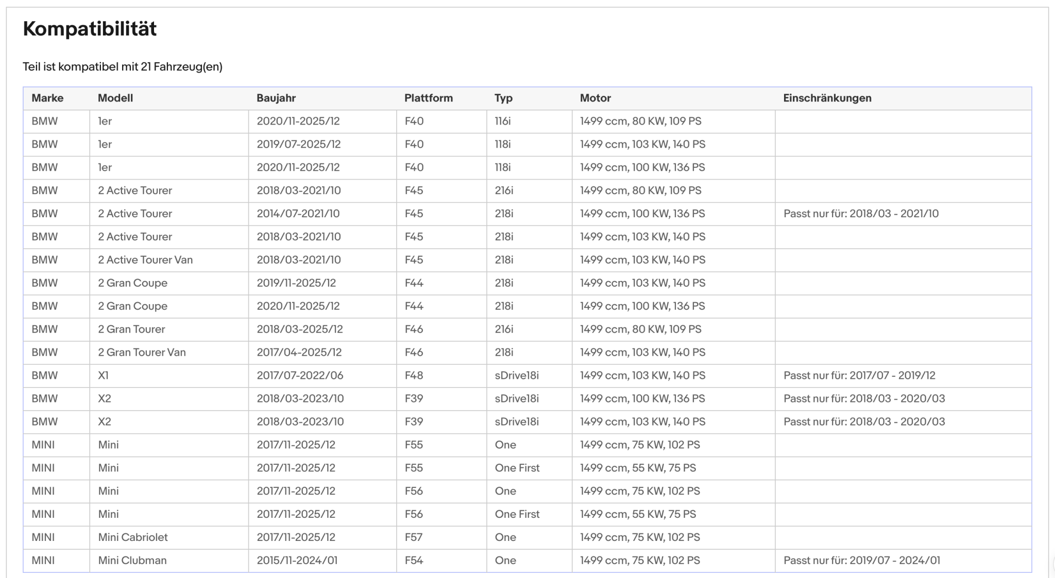Click restriction text 2017/07 - 2019/12
Image resolution: width=1055 pixels, height=578 pixels.
[892, 376]
